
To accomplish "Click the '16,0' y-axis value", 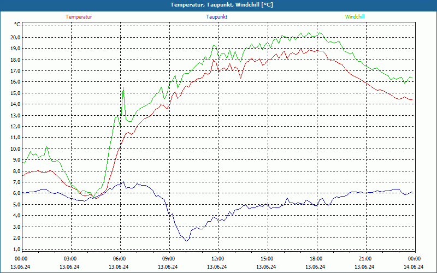I will point(16,82).
